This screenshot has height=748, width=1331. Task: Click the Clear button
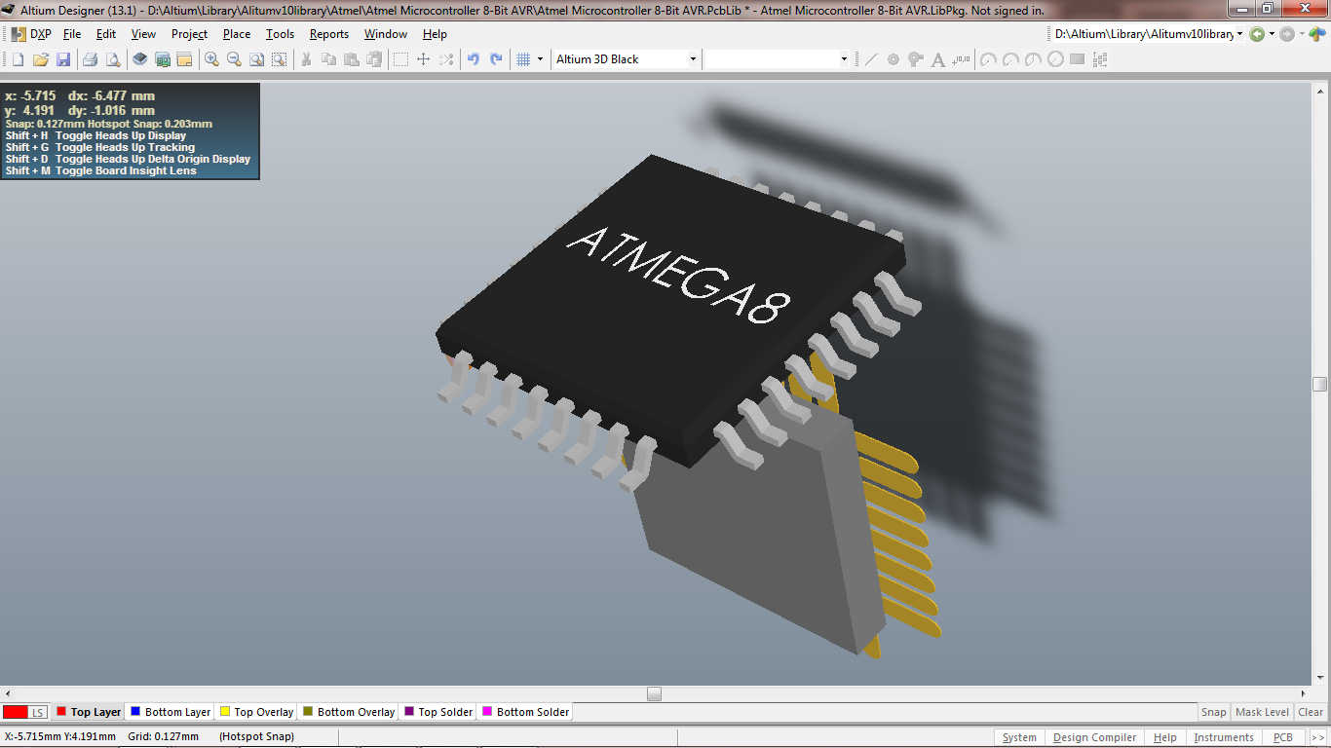tap(1311, 712)
